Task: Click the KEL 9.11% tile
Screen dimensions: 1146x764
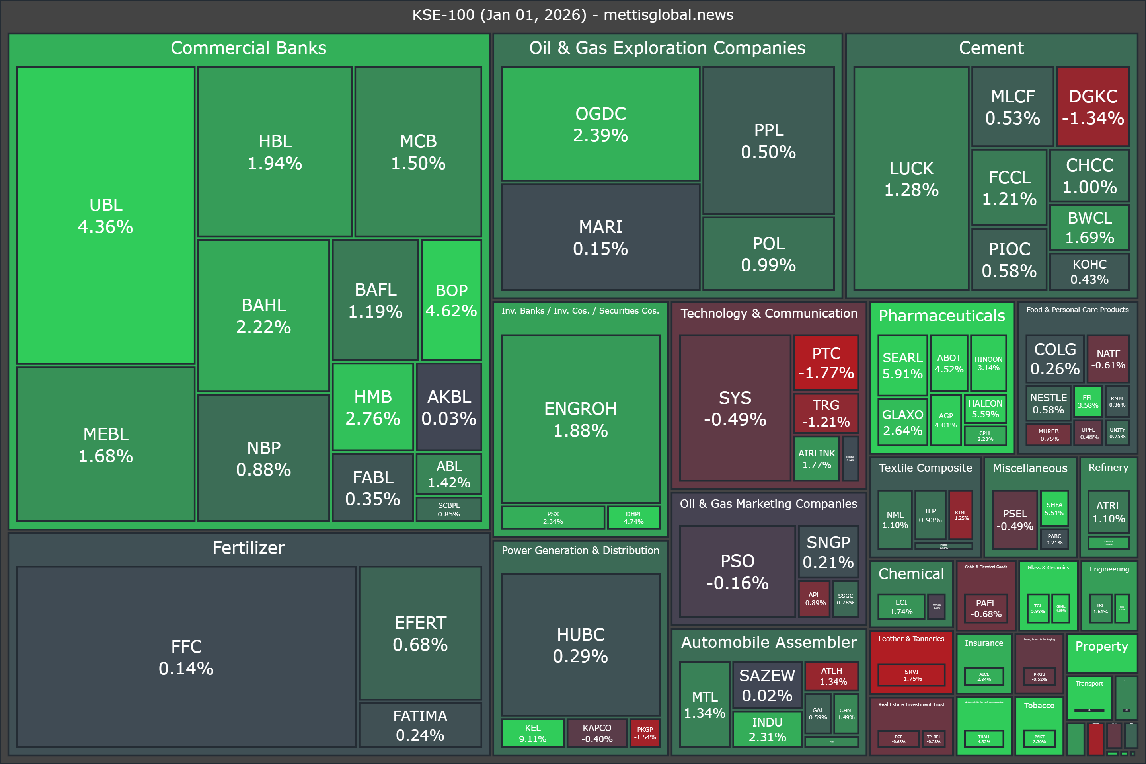Action: (532, 733)
